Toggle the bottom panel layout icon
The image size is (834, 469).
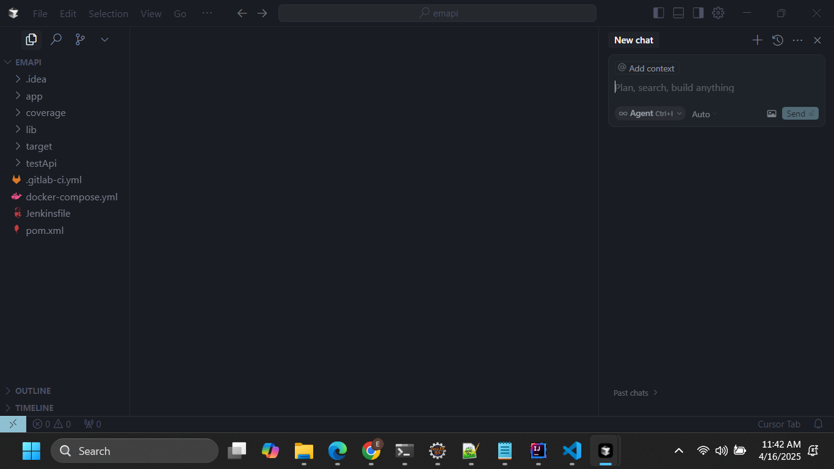[x=678, y=13]
